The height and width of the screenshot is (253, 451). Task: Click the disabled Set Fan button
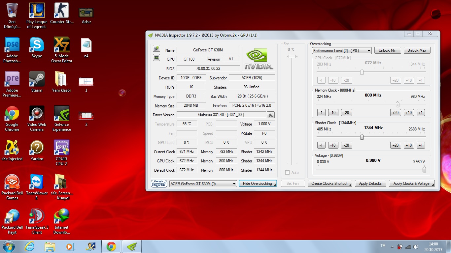pos(293,183)
